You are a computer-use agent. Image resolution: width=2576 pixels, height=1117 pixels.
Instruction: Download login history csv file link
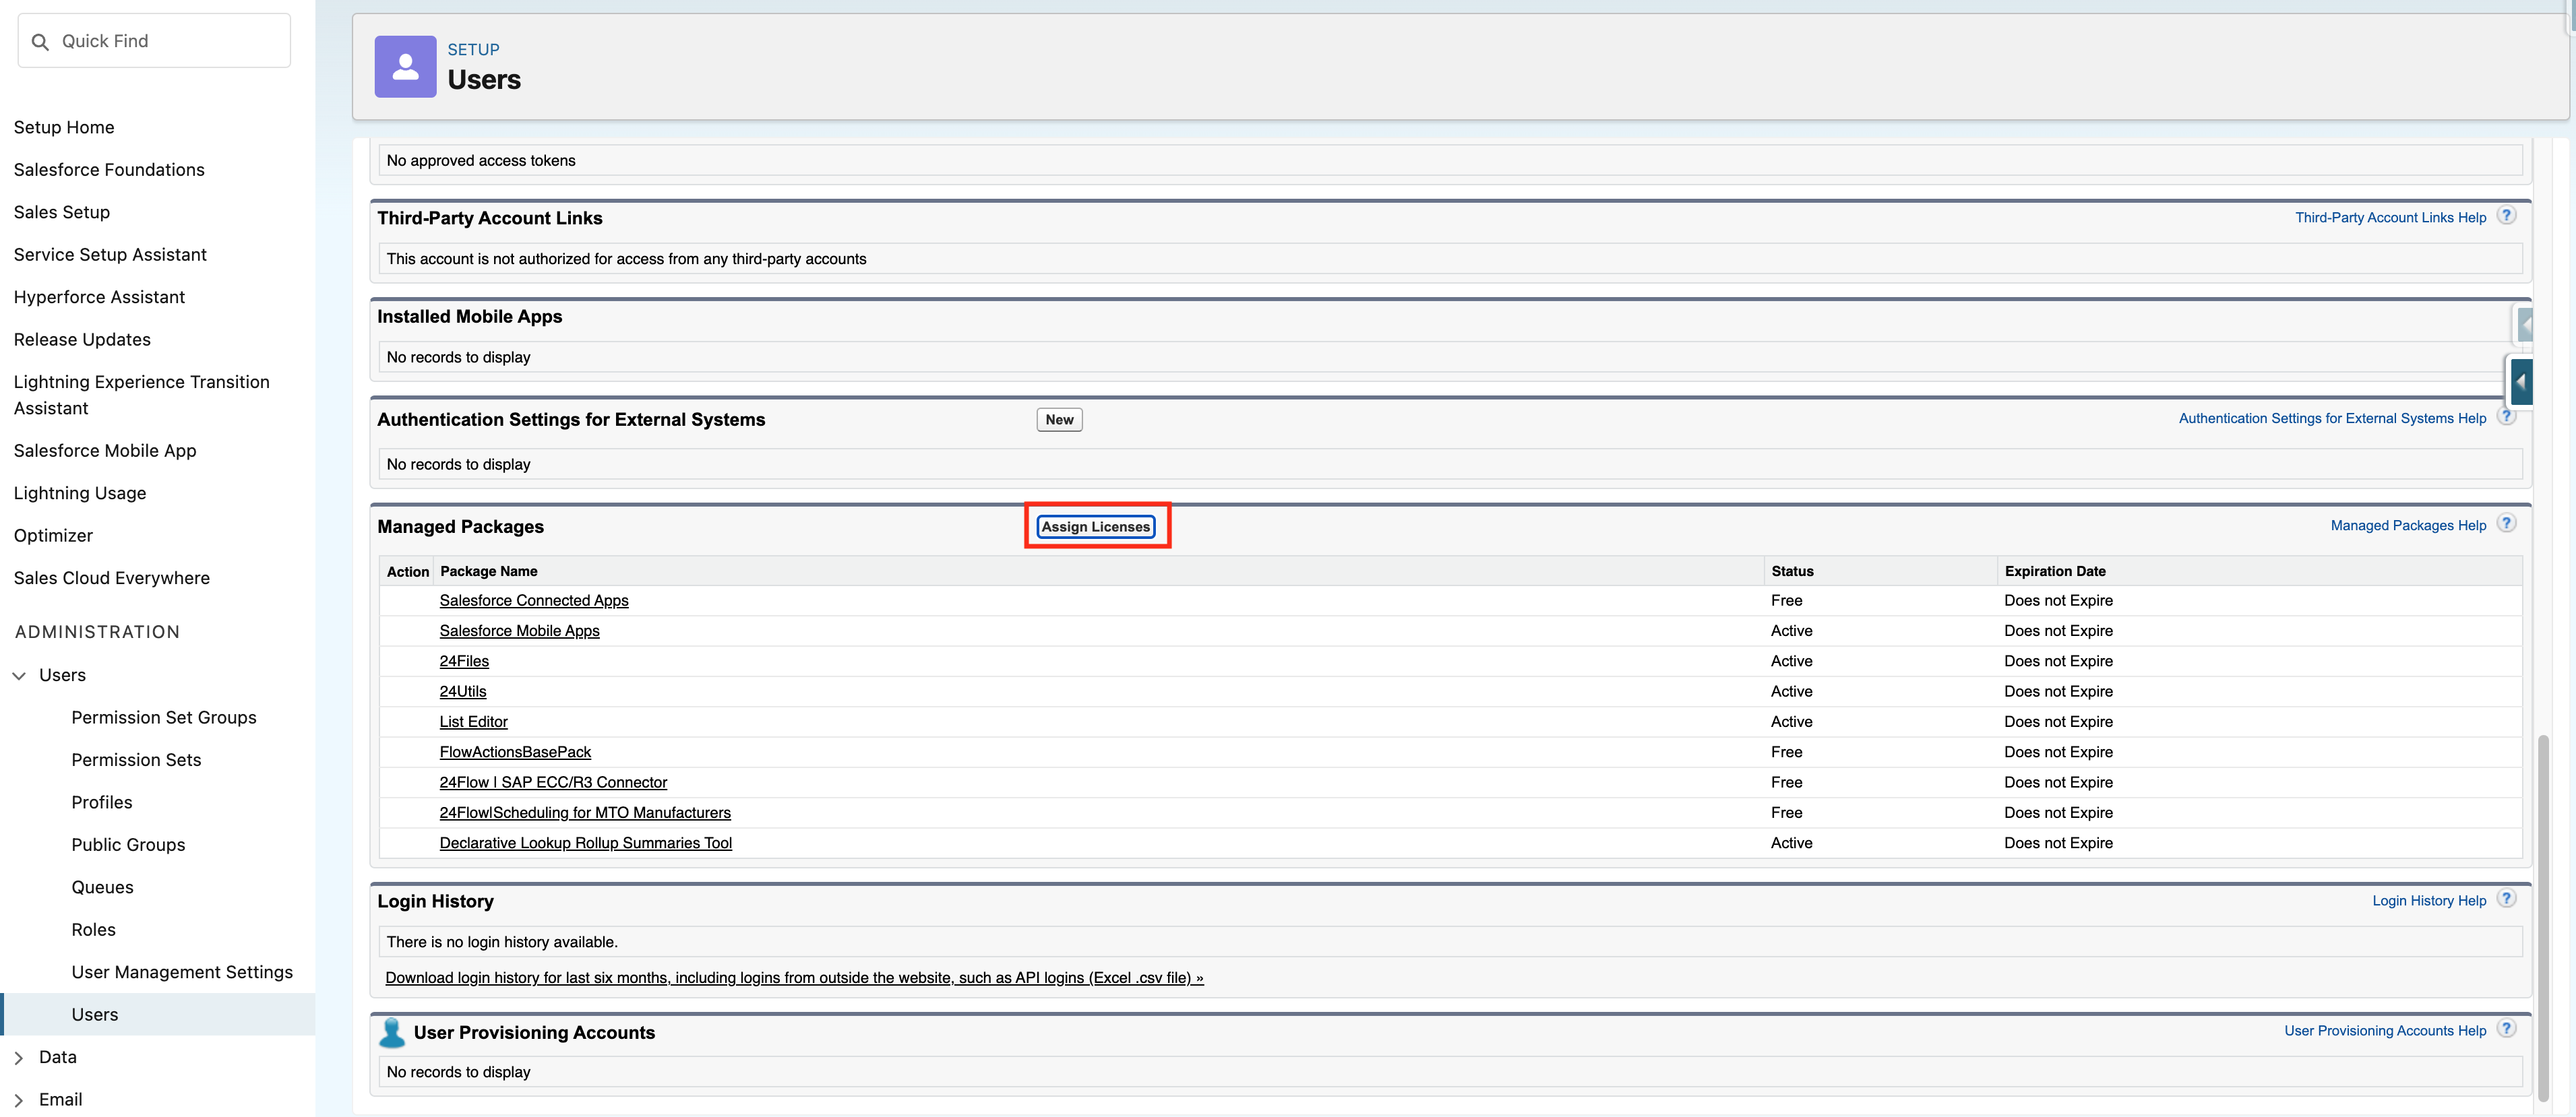coord(794,978)
